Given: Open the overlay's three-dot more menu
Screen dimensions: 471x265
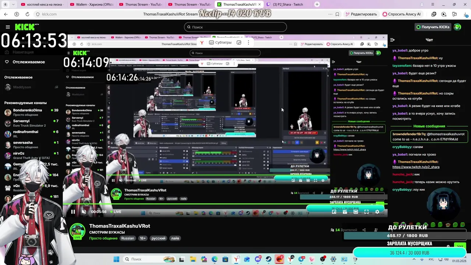Looking at the screenshot, I should point(248,43).
